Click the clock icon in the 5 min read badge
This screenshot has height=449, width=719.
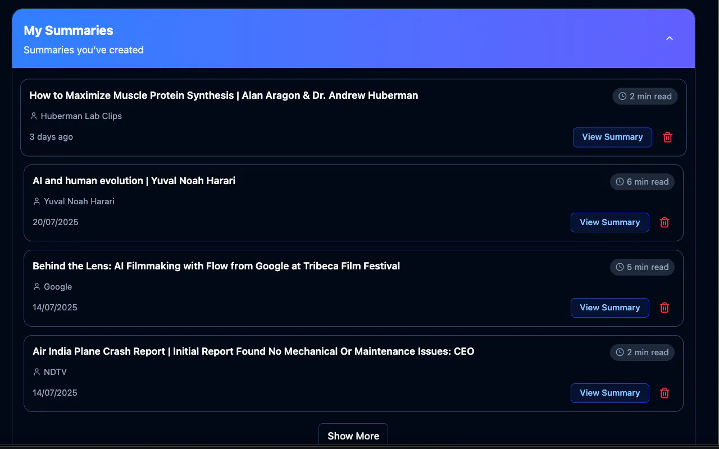[x=620, y=267]
